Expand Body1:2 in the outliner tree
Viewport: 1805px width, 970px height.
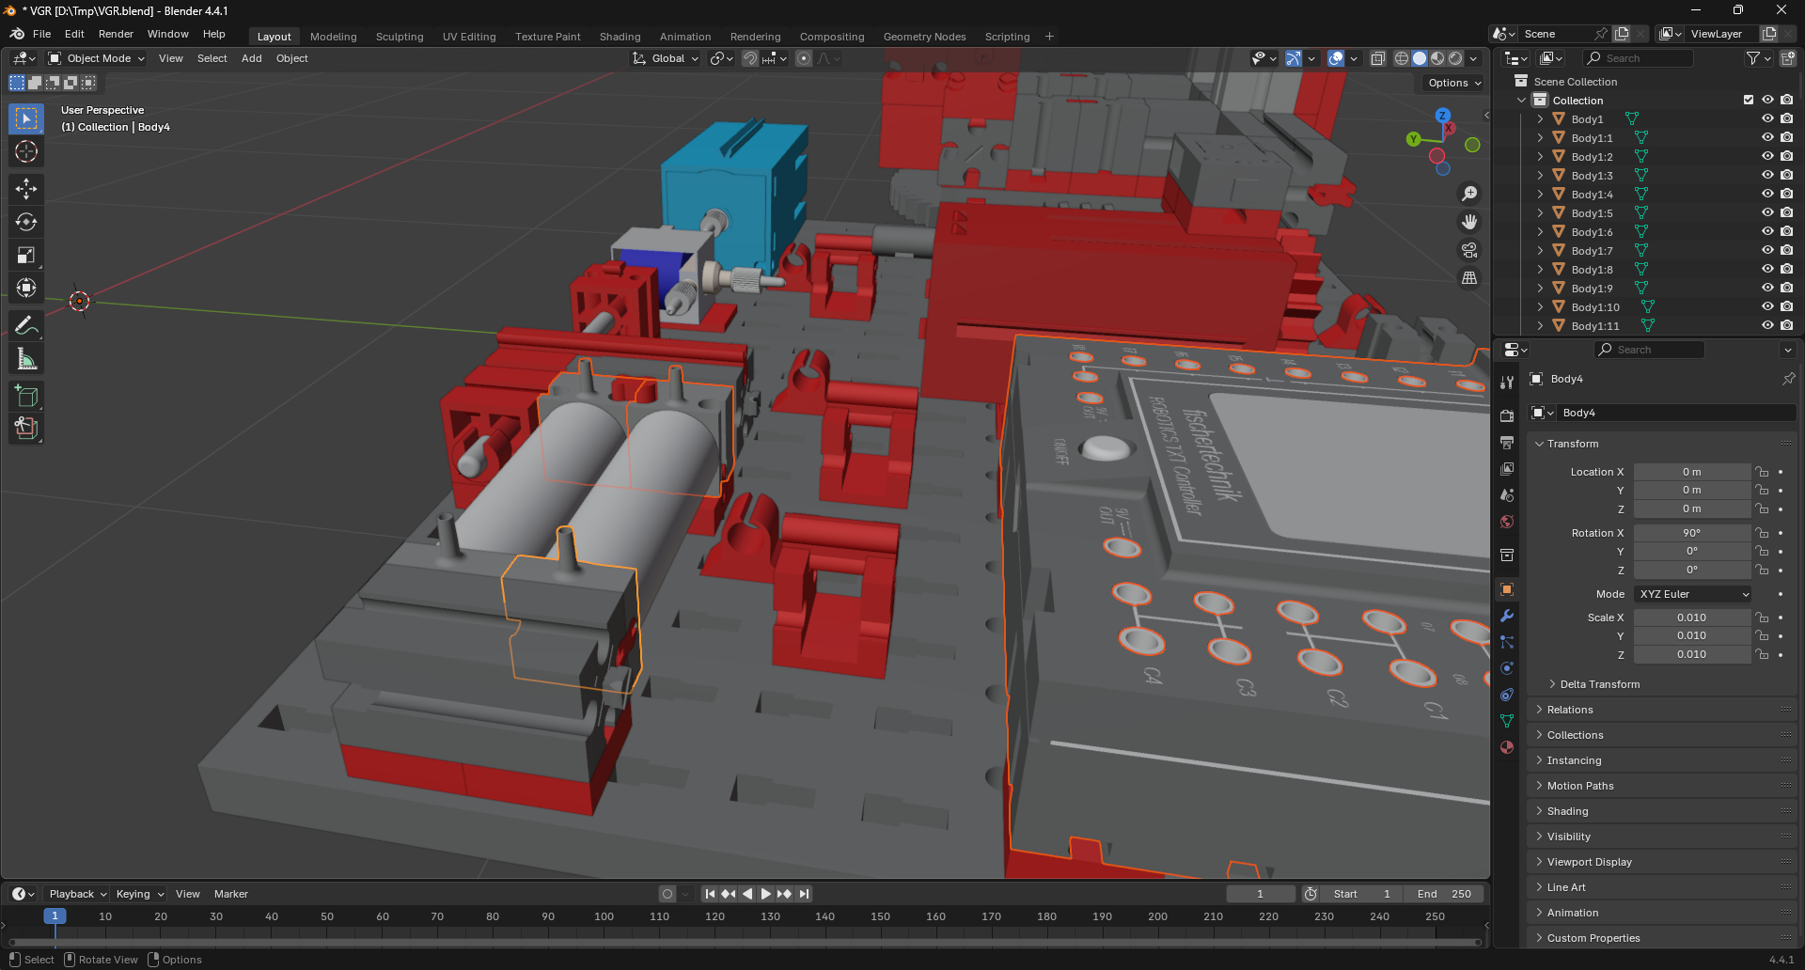[1540, 157]
